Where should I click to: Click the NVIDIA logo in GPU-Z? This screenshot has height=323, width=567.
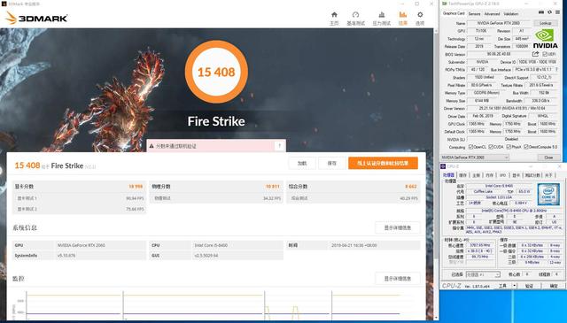tap(545, 39)
